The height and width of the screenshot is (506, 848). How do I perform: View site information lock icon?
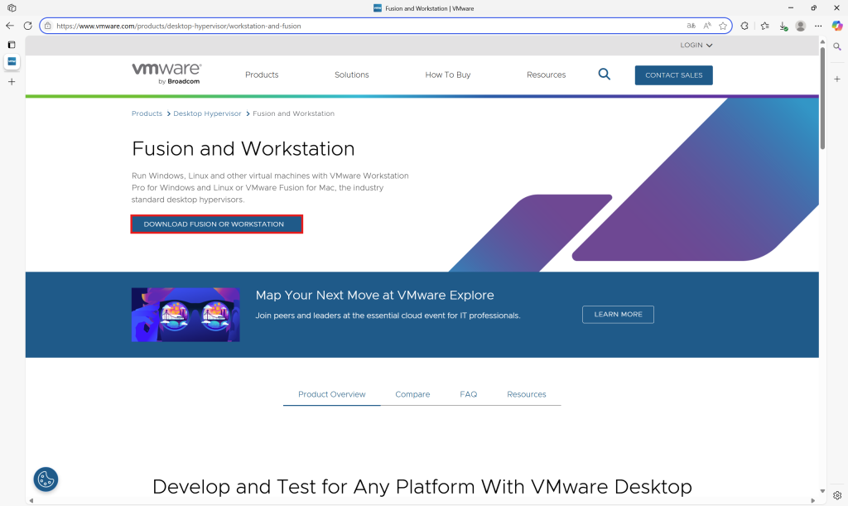(47, 26)
